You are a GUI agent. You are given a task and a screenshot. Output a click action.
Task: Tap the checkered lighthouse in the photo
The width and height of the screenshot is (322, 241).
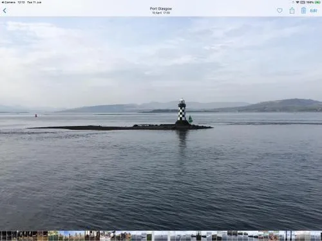(182, 111)
